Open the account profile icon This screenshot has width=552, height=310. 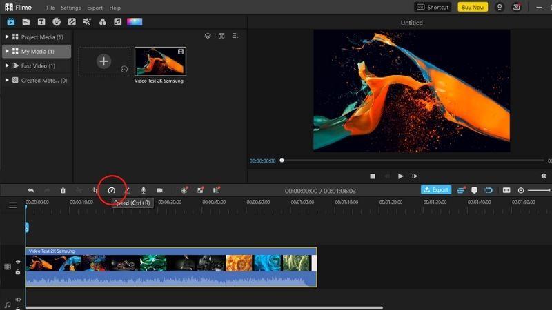coord(499,7)
